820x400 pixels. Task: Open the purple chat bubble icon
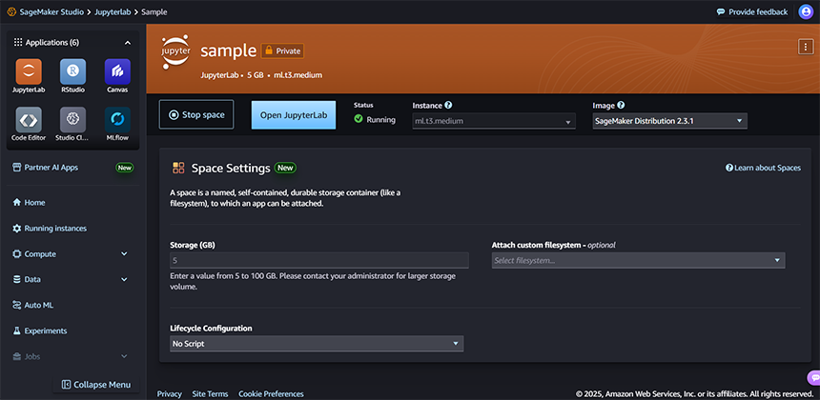click(814, 377)
